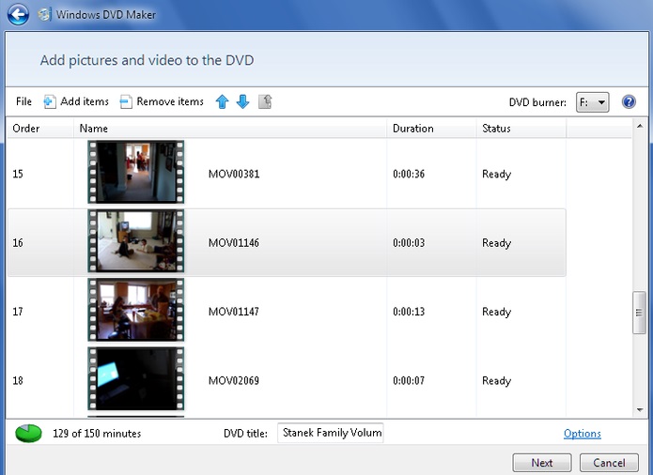Click the green disc usage pie icon
The width and height of the screenshot is (653, 475).
(29, 433)
